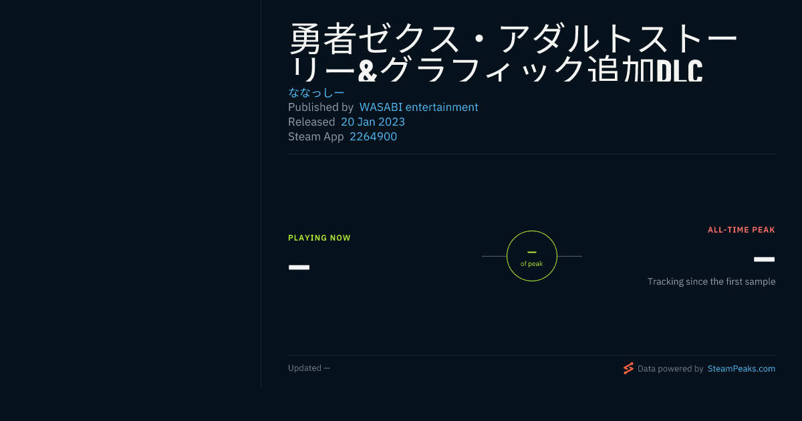Click the SteamPeaks orange logo icon
Screen dimensions: 802x421
pos(628,368)
